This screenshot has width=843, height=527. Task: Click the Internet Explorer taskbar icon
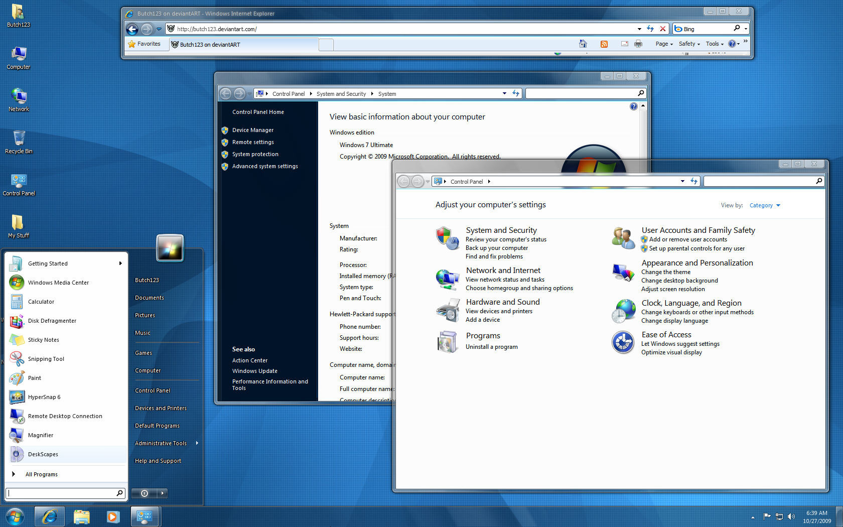[50, 516]
